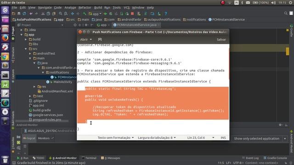Open Largura da tabulação dropdown
Image resolution: width=294 pixels, height=165 pixels.
pos(157,137)
